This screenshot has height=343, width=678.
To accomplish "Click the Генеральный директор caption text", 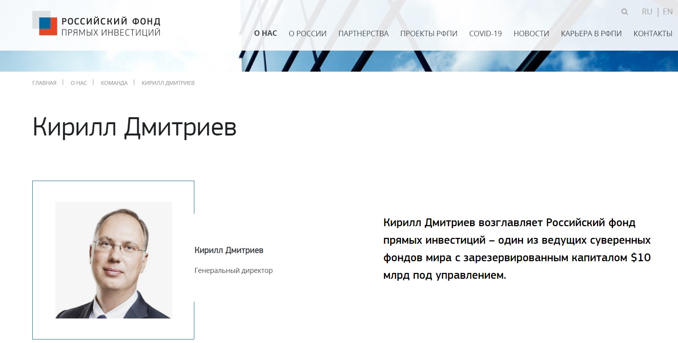I will [x=233, y=271].
